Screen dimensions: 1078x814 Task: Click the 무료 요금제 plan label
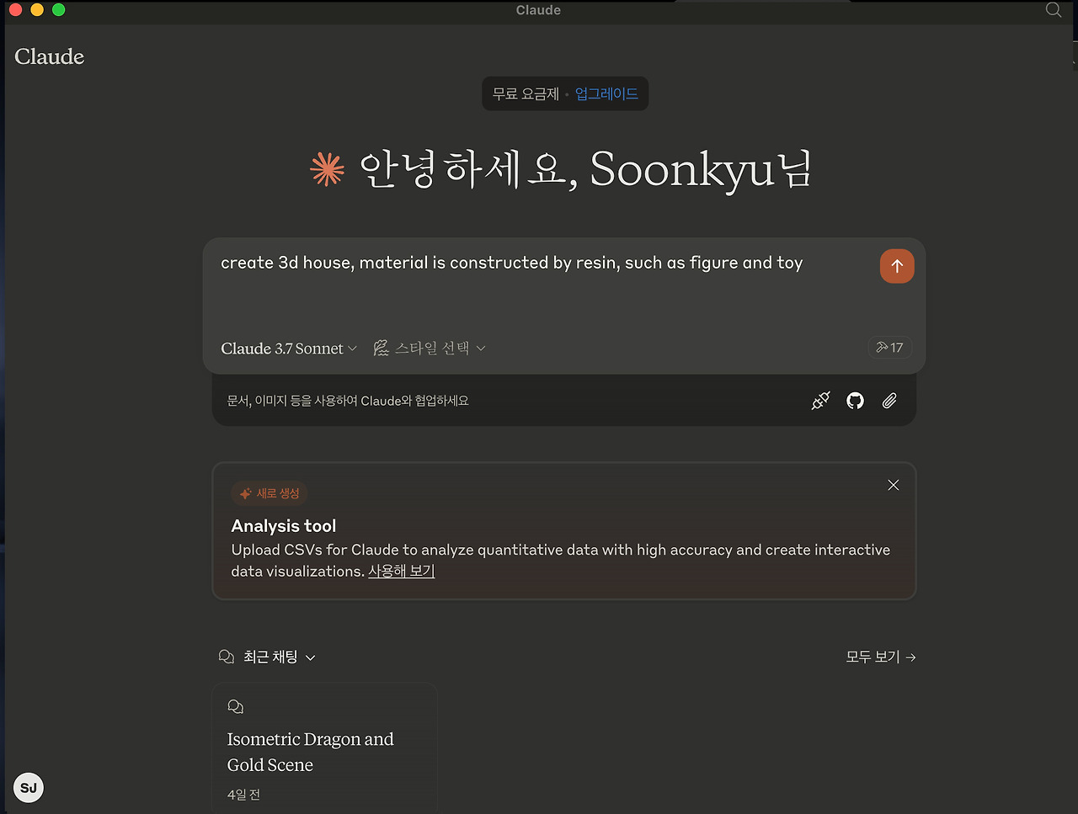(x=526, y=94)
